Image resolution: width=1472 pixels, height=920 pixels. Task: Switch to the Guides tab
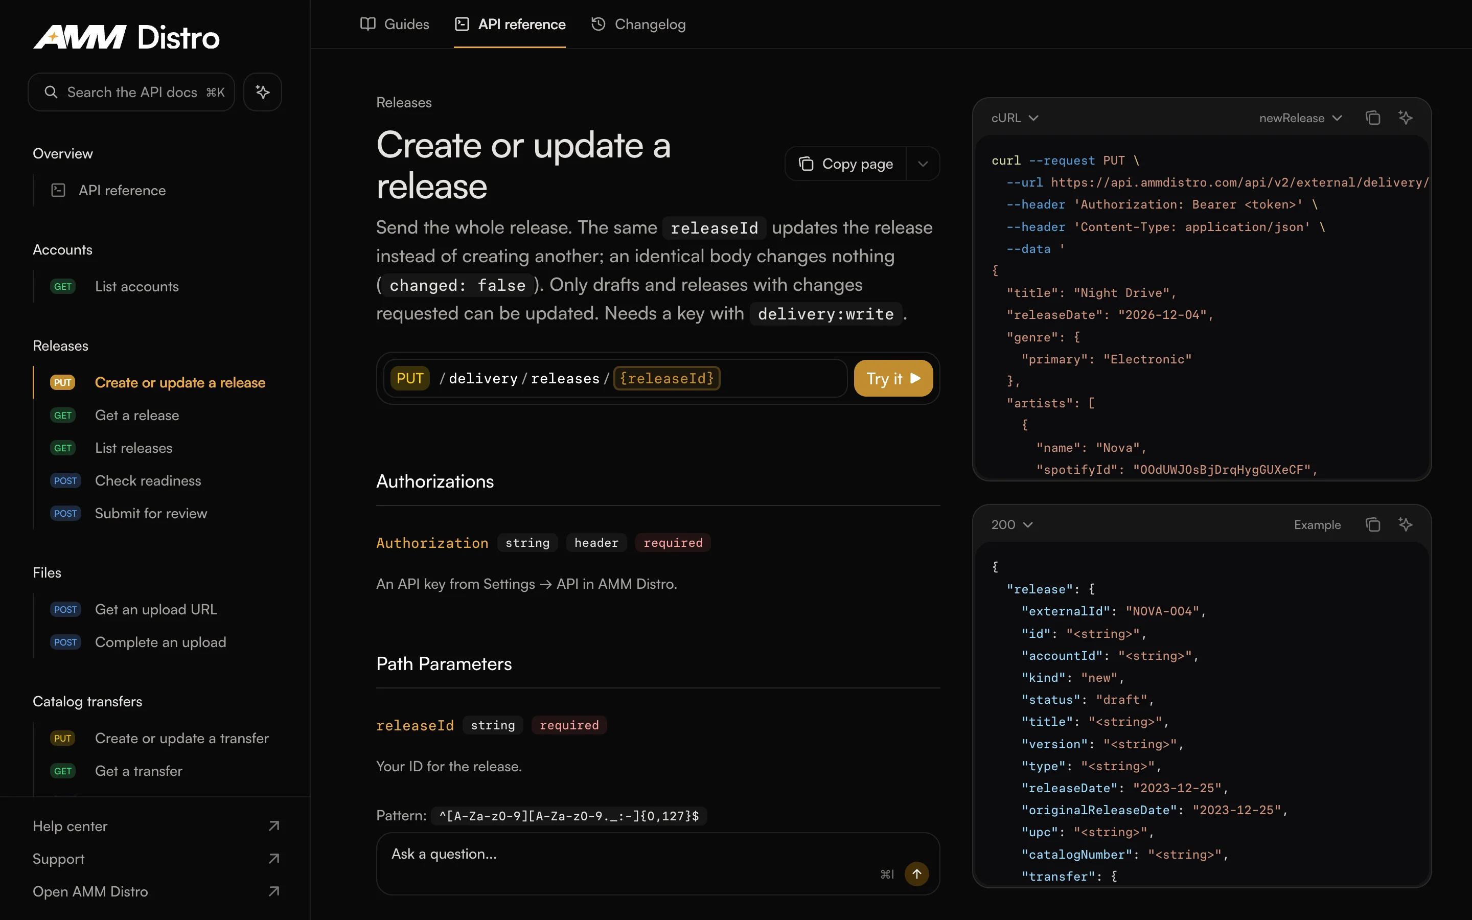395,25
